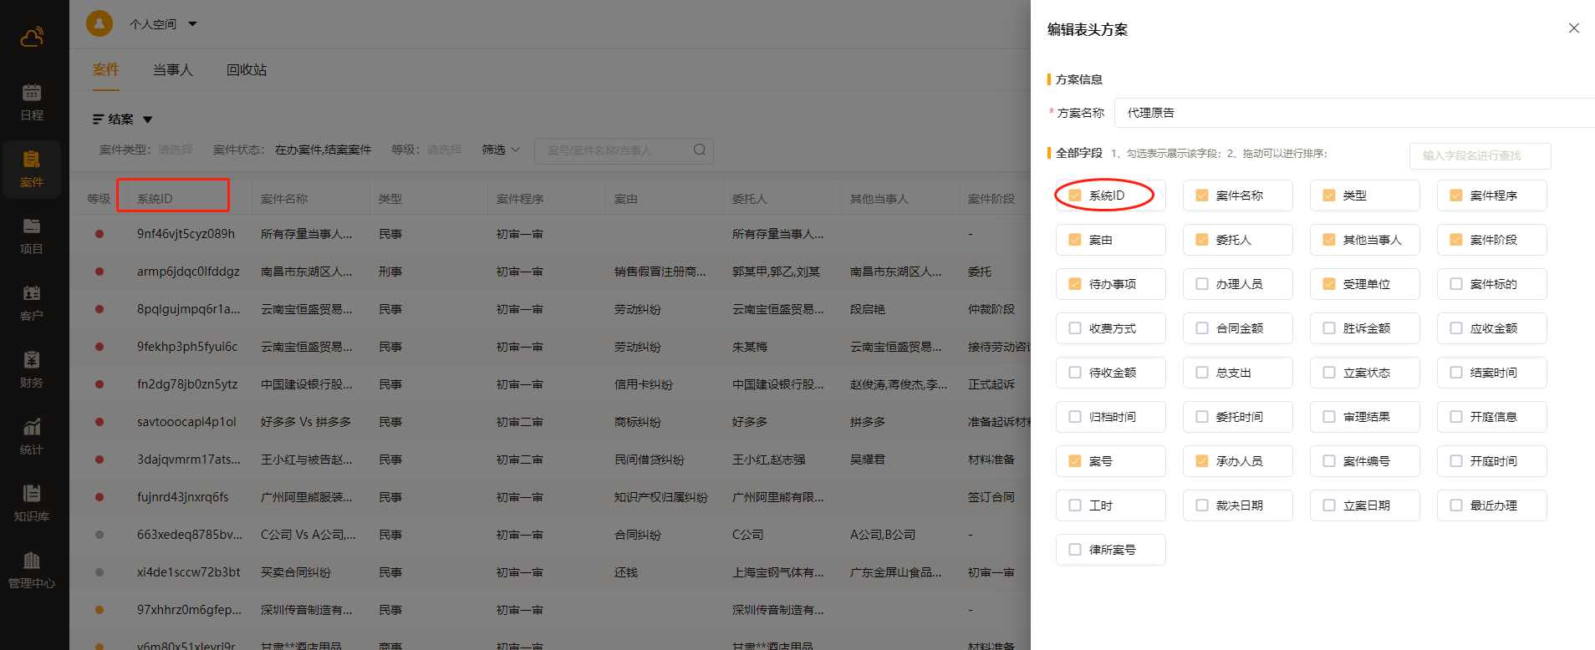
Task: Open 客户 section from sidebar
Action: (32, 302)
